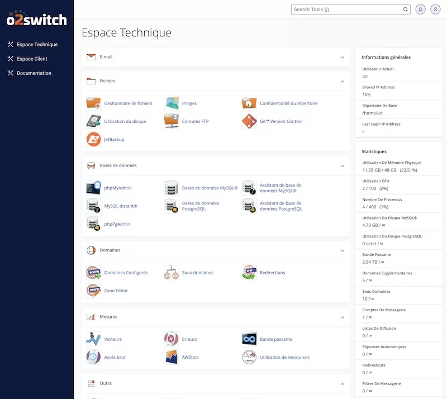Click 'Informations générales' heading
The height and width of the screenshot is (399, 447).
(386, 57)
